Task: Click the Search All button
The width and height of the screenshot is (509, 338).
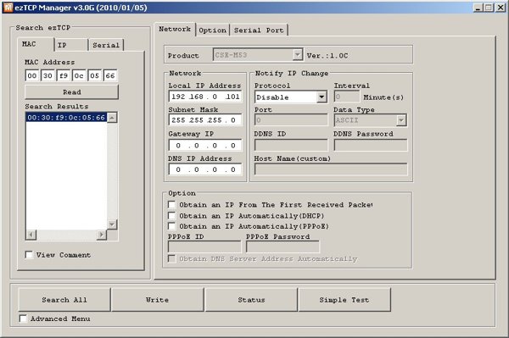Action: [x=64, y=300]
